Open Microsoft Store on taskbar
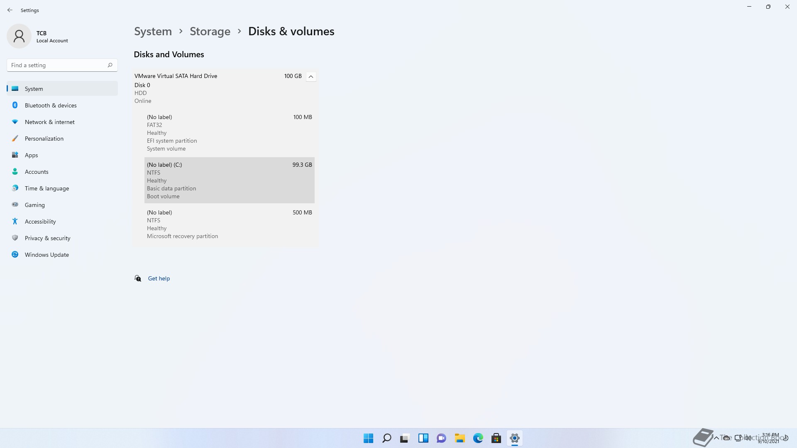Screen dimensions: 797x448 click(x=496, y=438)
